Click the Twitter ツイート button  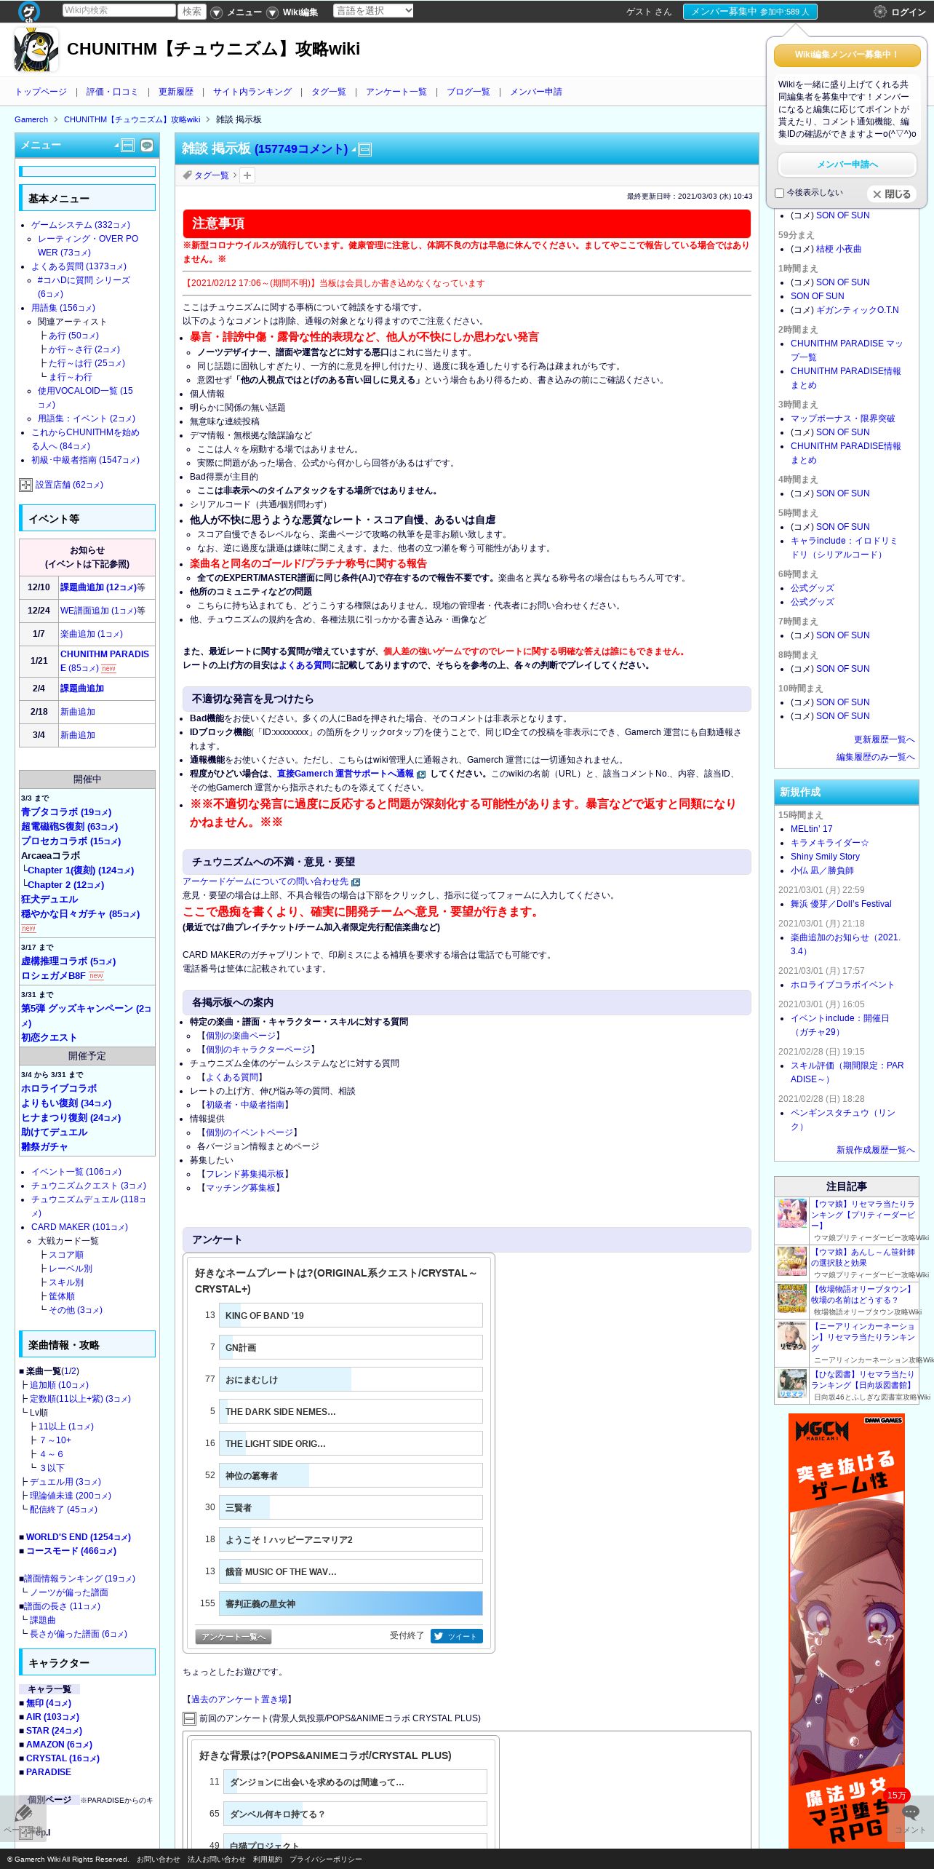tap(456, 1636)
